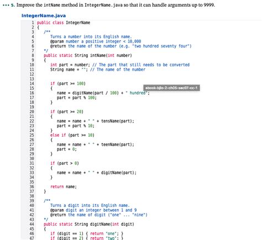
Task: Click the 'else if (part >= 10)' line
Action: click(x=72, y=135)
